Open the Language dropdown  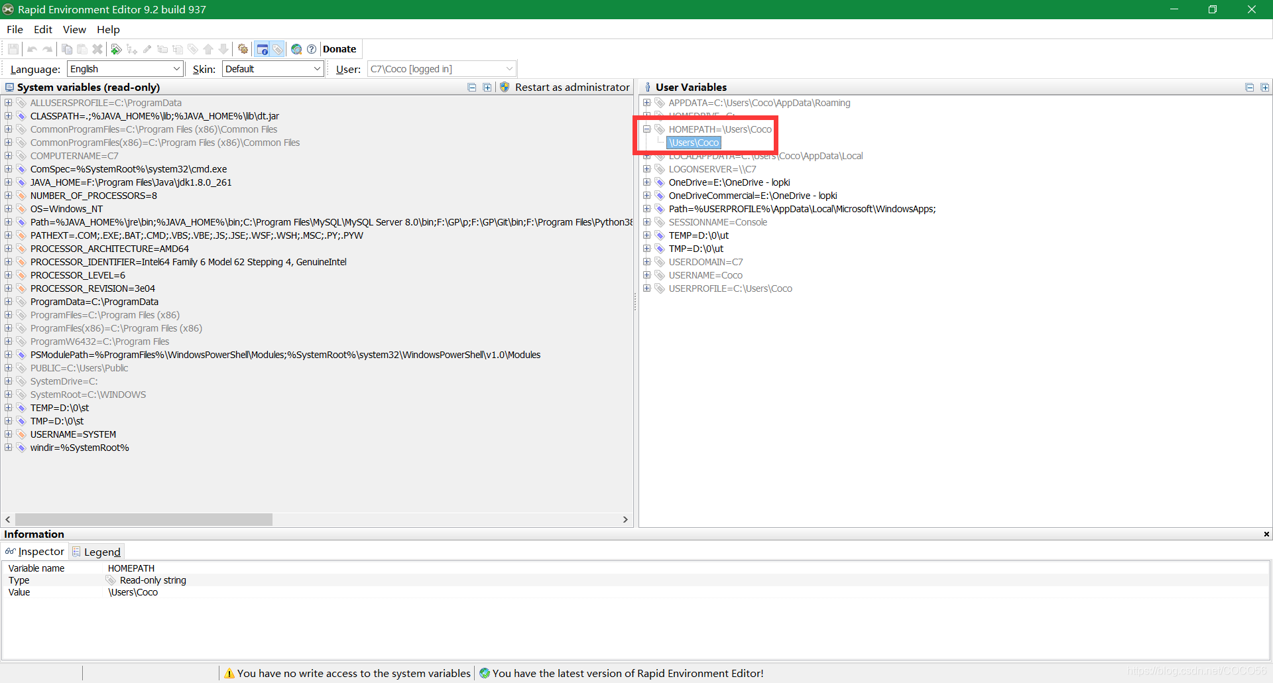click(x=125, y=69)
